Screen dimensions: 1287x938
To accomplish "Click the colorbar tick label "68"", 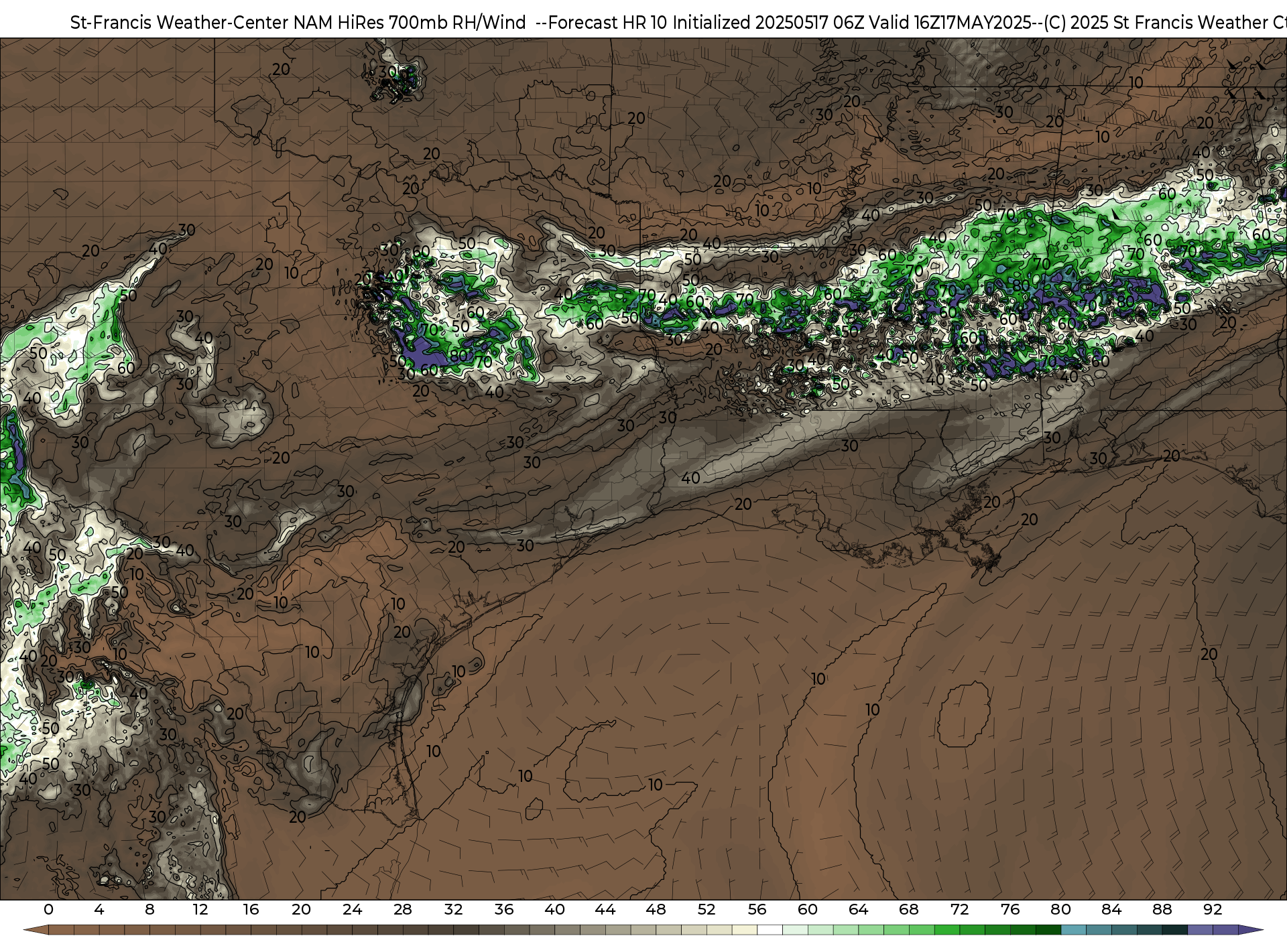I will [x=909, y=909].
